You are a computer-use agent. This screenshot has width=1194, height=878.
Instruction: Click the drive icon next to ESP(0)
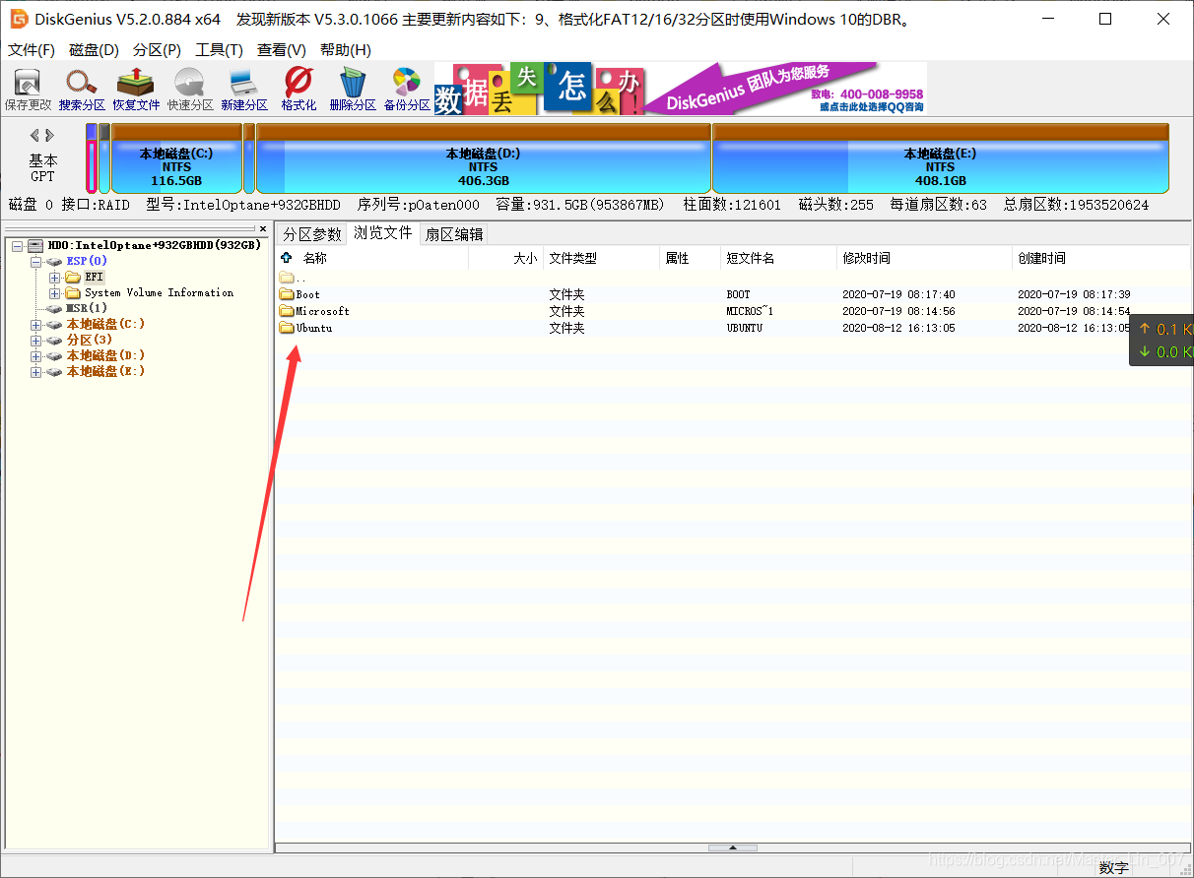[55, 261]
